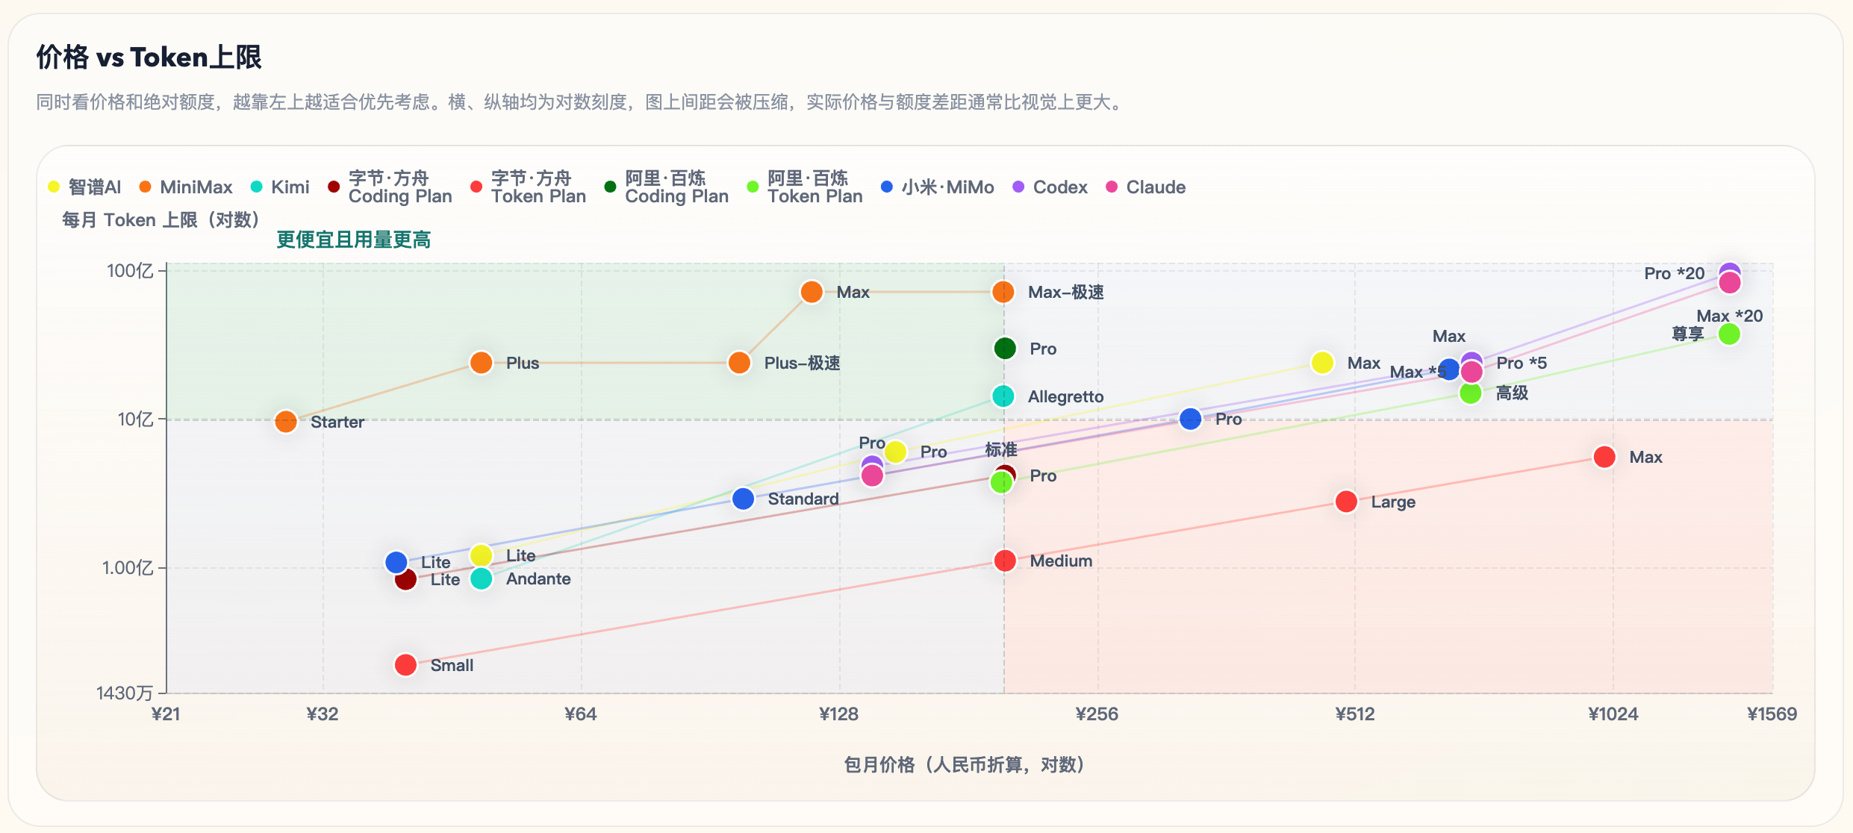The width and height of the screenshot is (1853, 833).
Task: Select the teal Allegretto data point
Action: 1003,396
